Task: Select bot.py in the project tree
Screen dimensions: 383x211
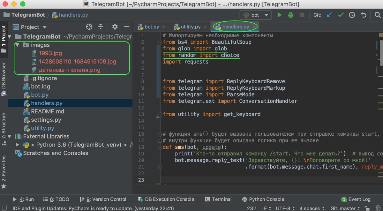Action: [x=40, y=95]
